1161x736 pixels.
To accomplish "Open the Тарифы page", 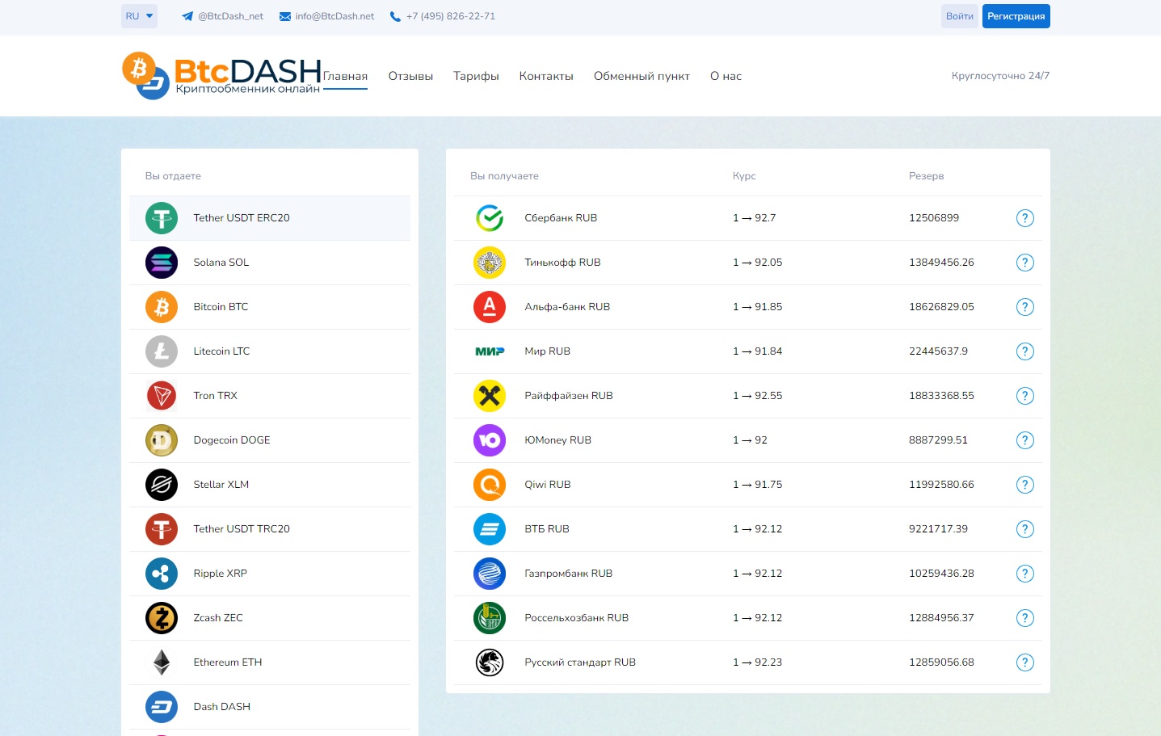I will tap(476, 76).
